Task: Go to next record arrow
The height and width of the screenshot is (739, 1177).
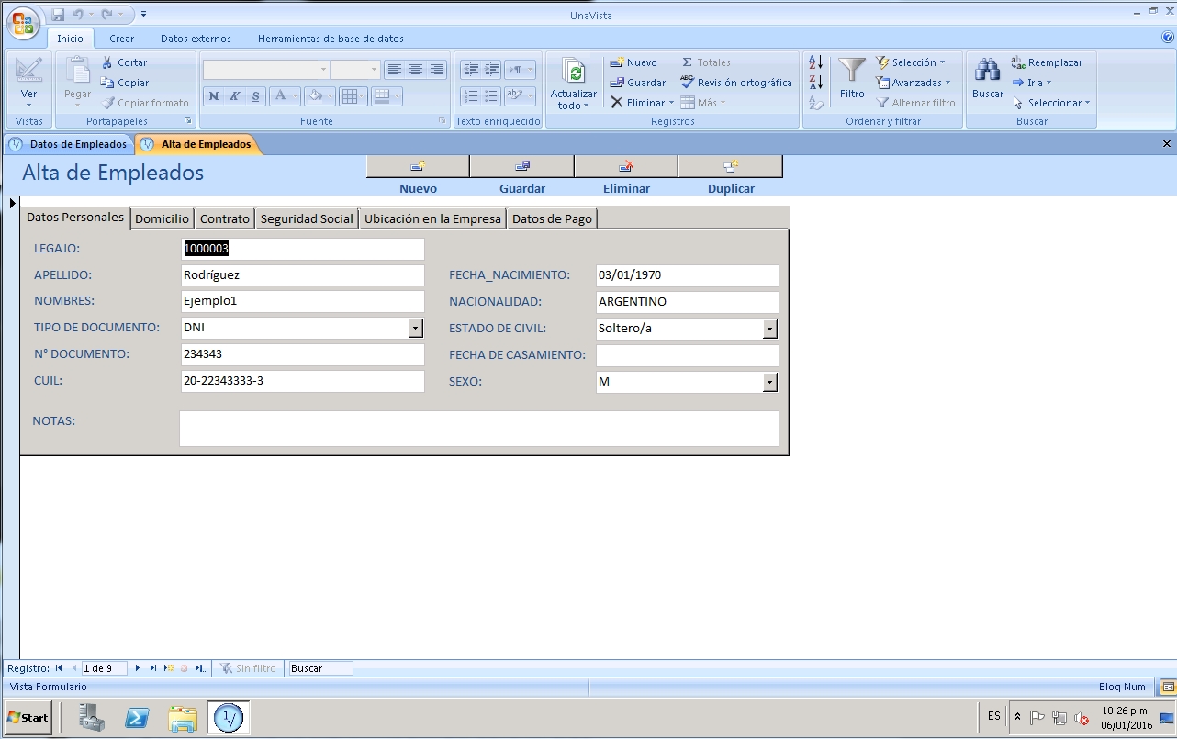Action: click(x=138, y=668)
